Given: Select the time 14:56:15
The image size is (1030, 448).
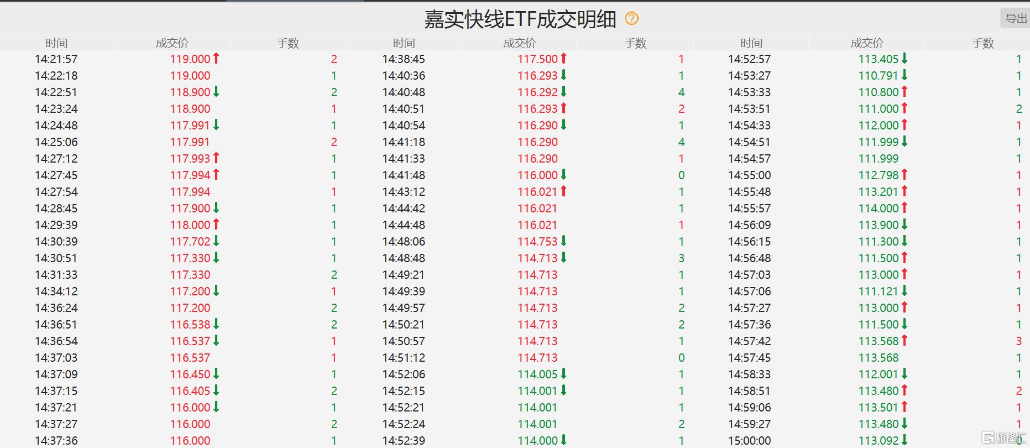Looking at the screenshot, I should (x=749, y=242).
